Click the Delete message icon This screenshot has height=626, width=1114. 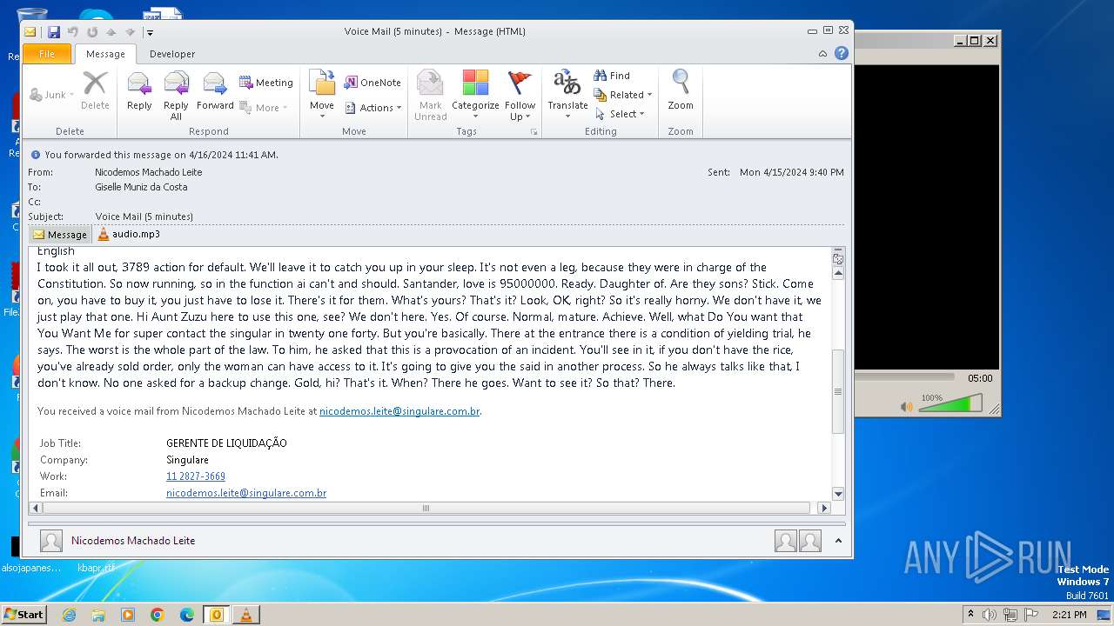coord(95,90)
